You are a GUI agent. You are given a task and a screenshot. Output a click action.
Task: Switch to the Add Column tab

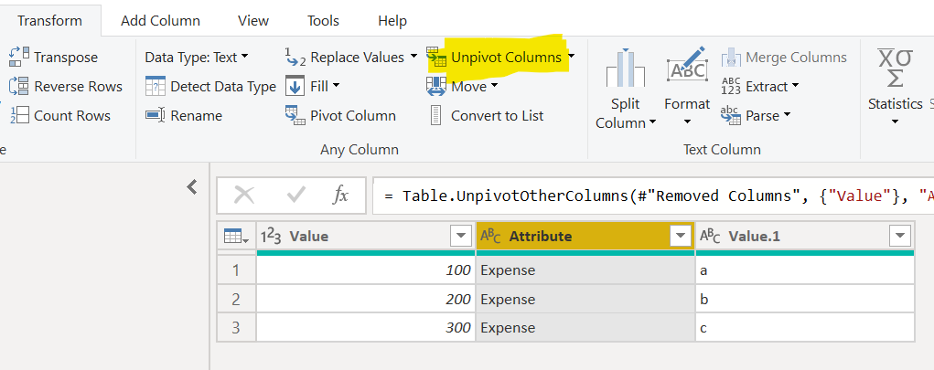click(x=160, y=21)
